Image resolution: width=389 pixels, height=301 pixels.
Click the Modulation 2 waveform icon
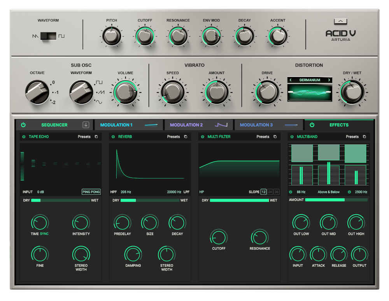220,125
